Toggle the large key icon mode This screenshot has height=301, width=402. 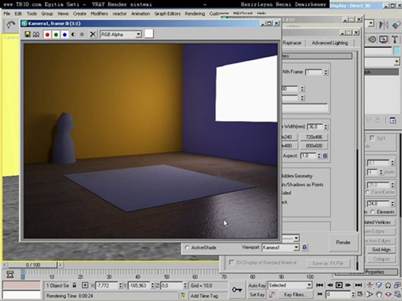point(237,290)
